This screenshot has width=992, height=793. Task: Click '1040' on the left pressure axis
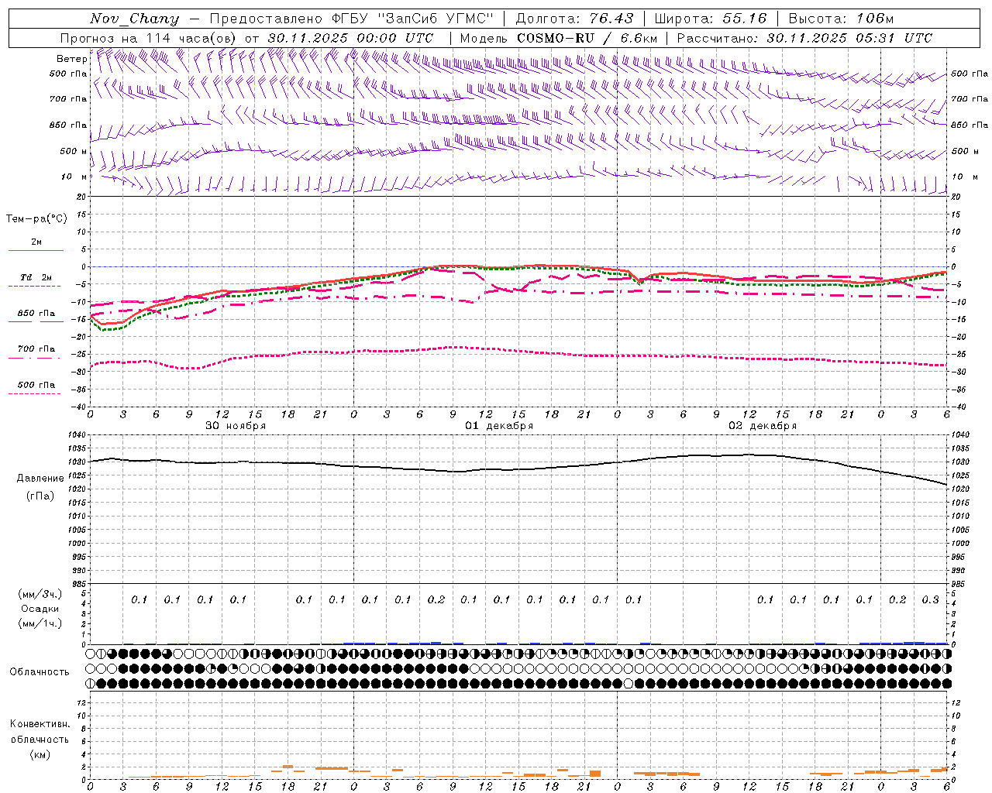pos(77,435)
